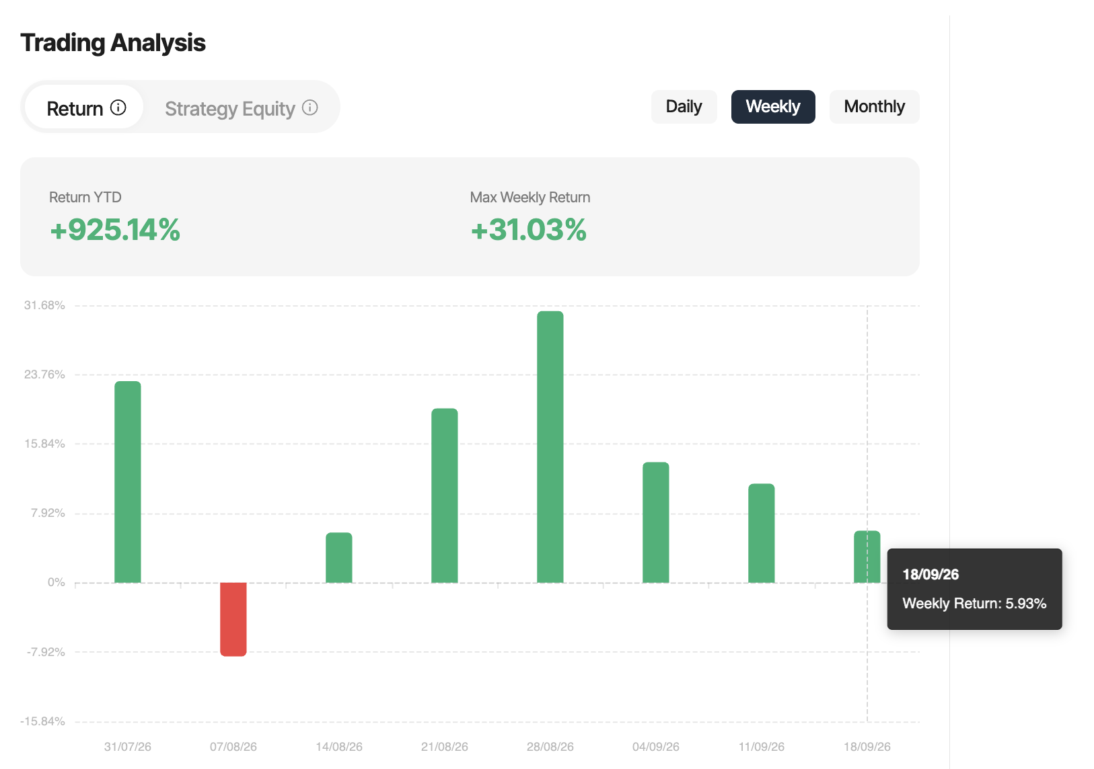Select the Weekly interval button
Viewport: 1094px width, 769px height.
coord(773,107)
